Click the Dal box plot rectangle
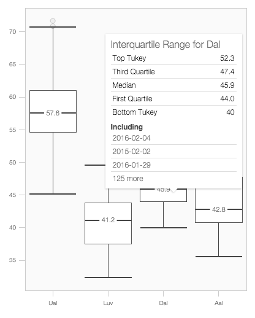Image resolution: width=255 pixels, height=318 pixels. pyautogui.click(x=163, y=195)
